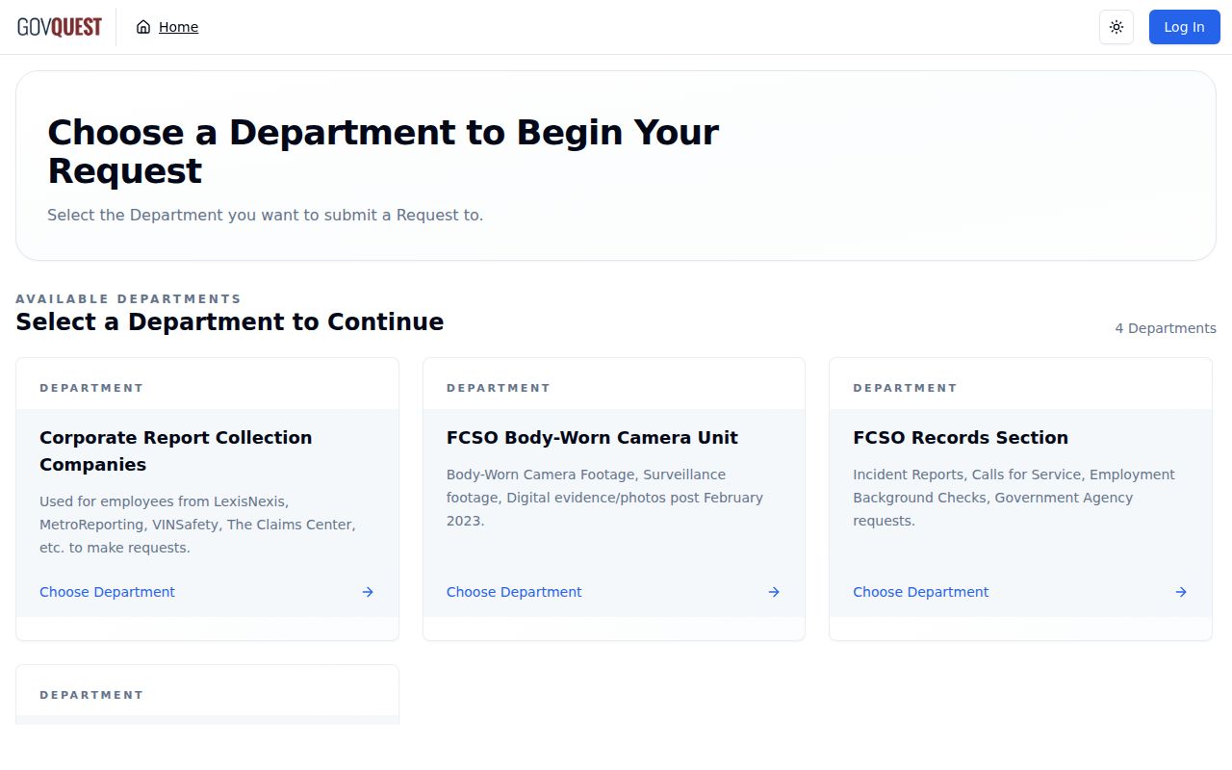Choose Department link for FCSO Records Section
Screen dimensions: 1232x770
[920, 592]
